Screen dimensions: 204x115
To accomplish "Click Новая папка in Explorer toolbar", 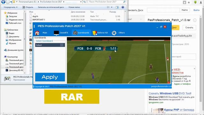I will click(x=74, y=7).
